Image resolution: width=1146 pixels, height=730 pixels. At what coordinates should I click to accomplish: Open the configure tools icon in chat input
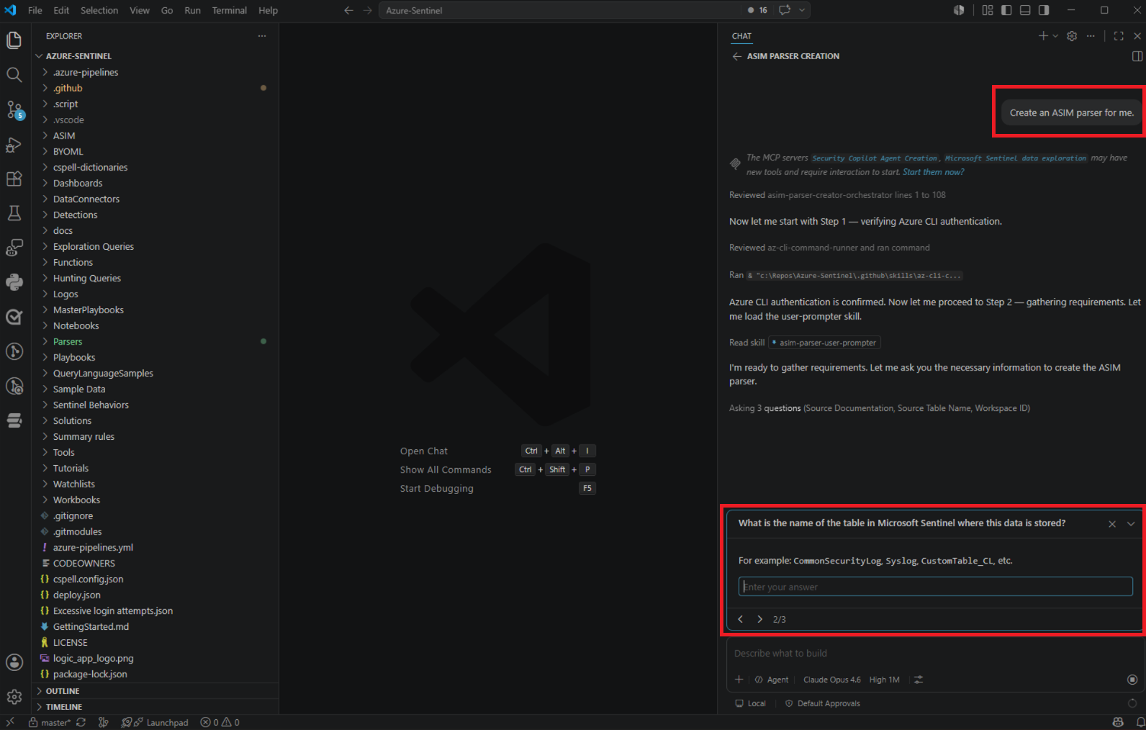pyautogui.click(x=919, y=680)
